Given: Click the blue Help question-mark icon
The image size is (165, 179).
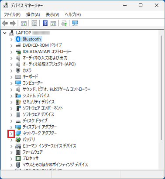Looking at the screenshot, I should click(45, 23).
